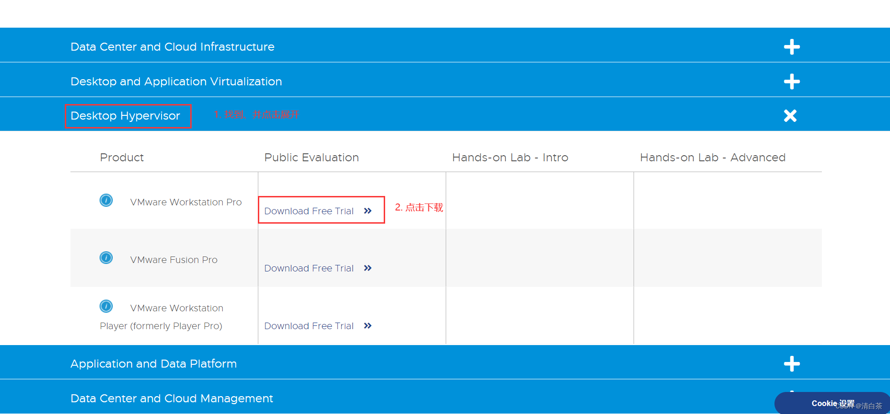Download Free Trial of Workstation Player
This screenshot has height=414, width=890.
point(309,326)
